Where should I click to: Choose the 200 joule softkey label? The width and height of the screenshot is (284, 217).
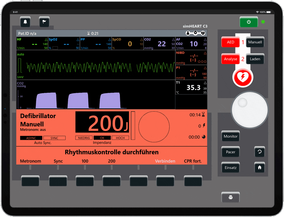click(111, 161)
